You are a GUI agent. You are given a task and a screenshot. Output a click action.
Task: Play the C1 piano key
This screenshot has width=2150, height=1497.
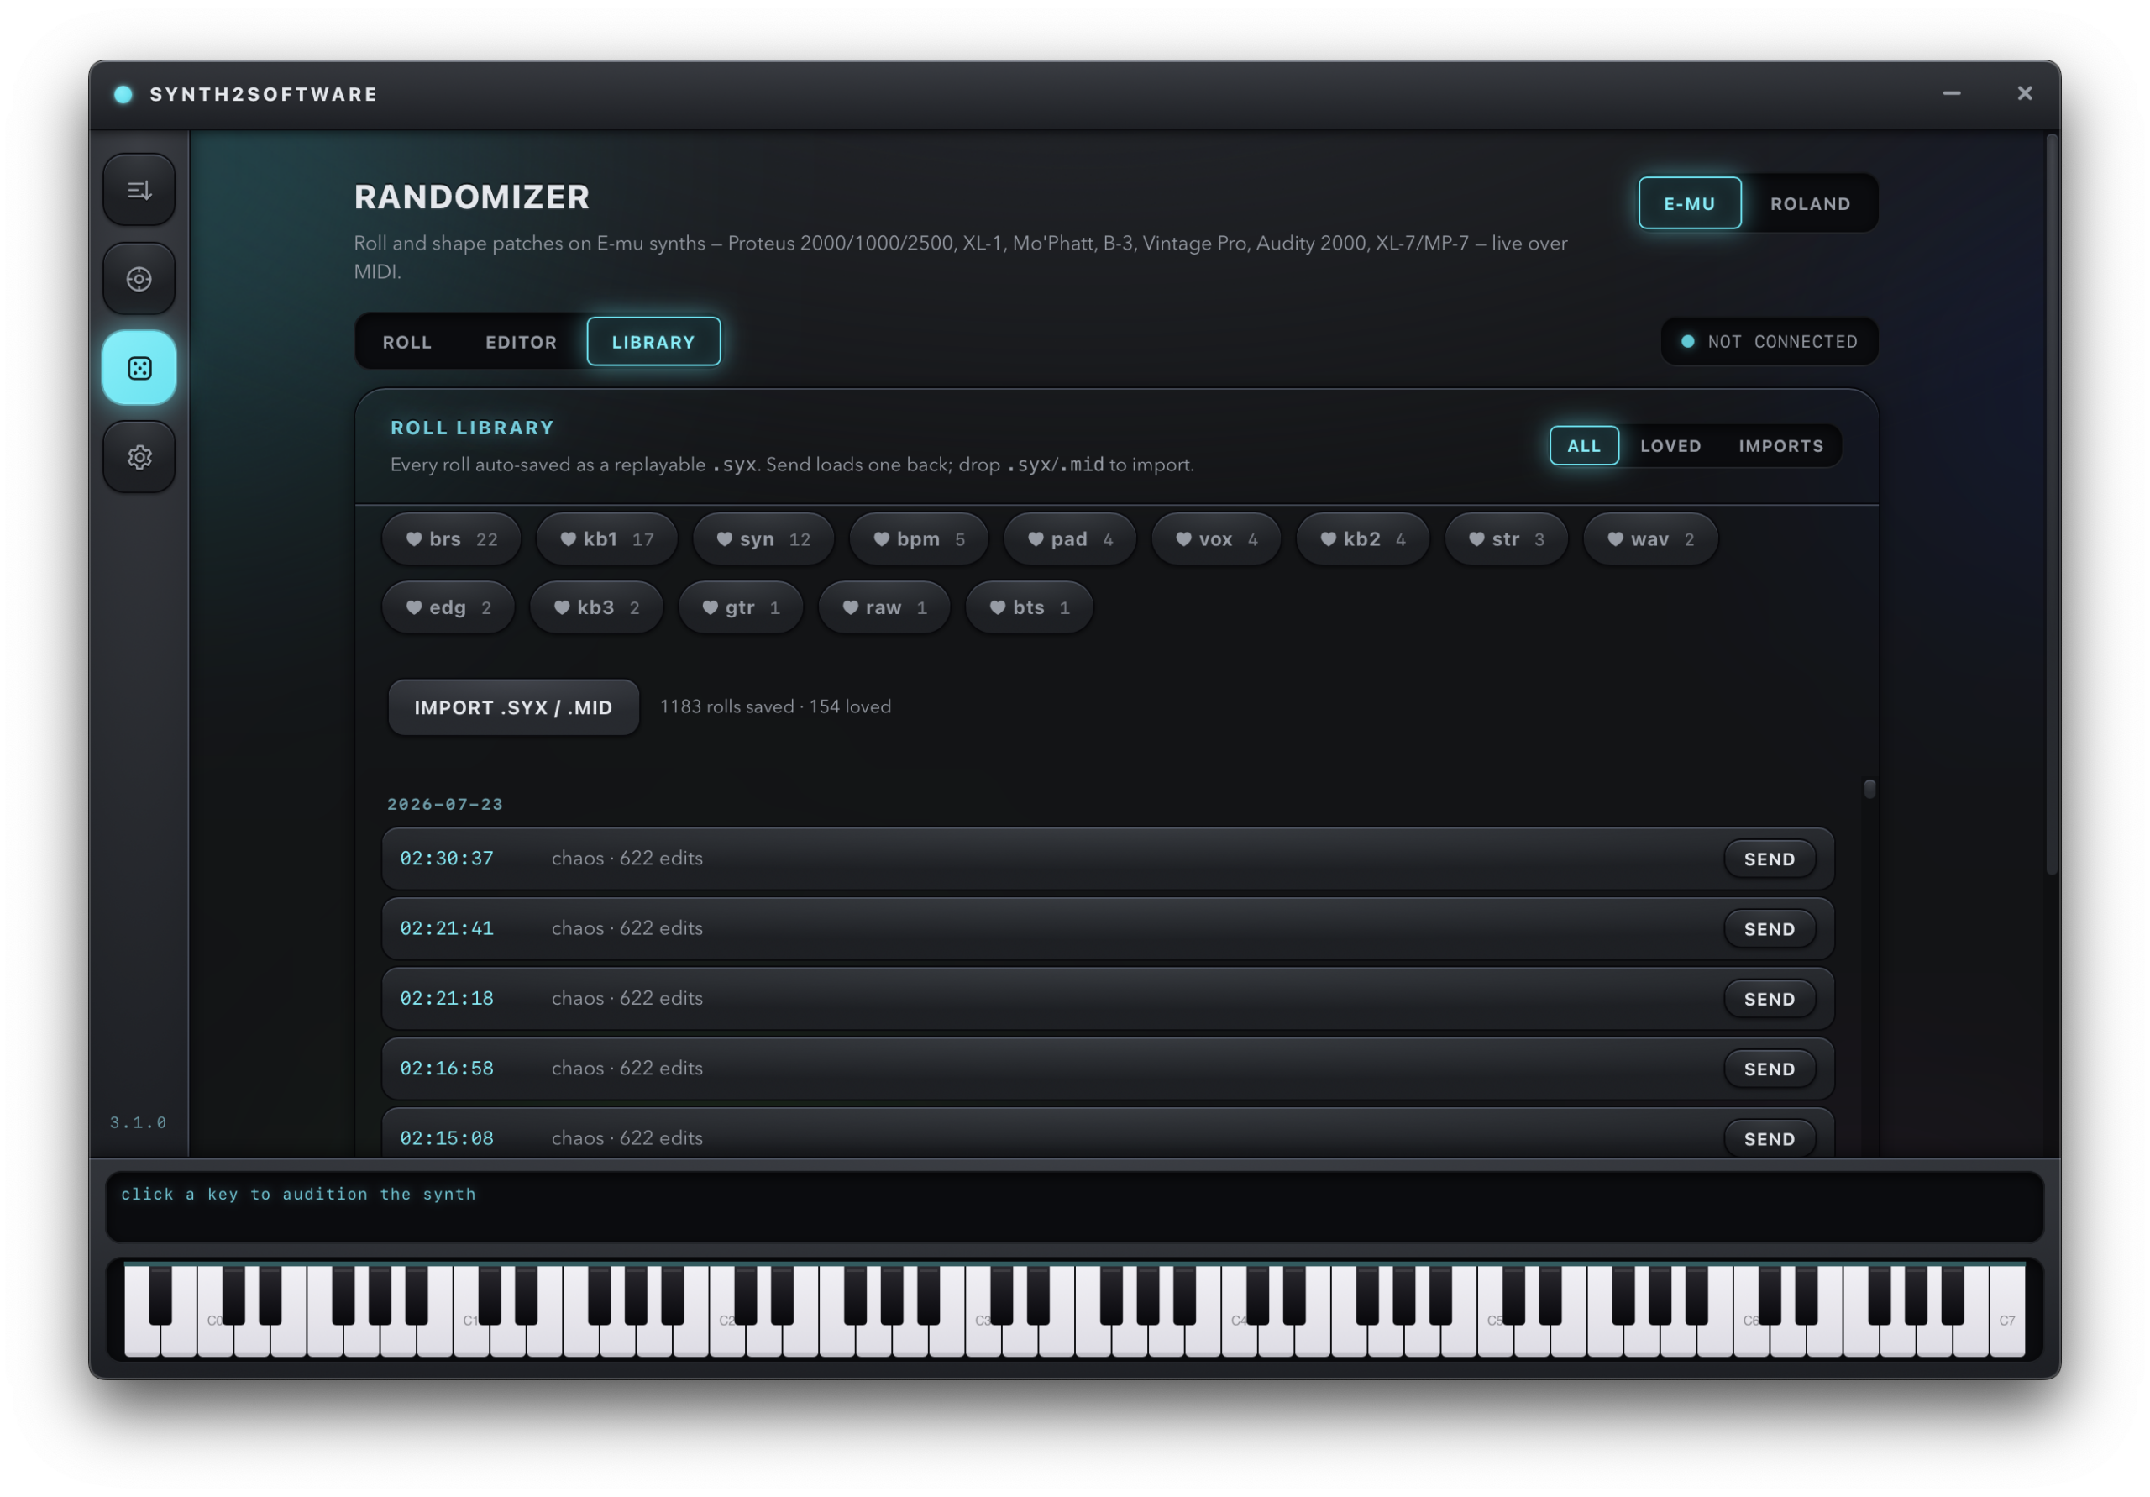[x=471, y=1311]
